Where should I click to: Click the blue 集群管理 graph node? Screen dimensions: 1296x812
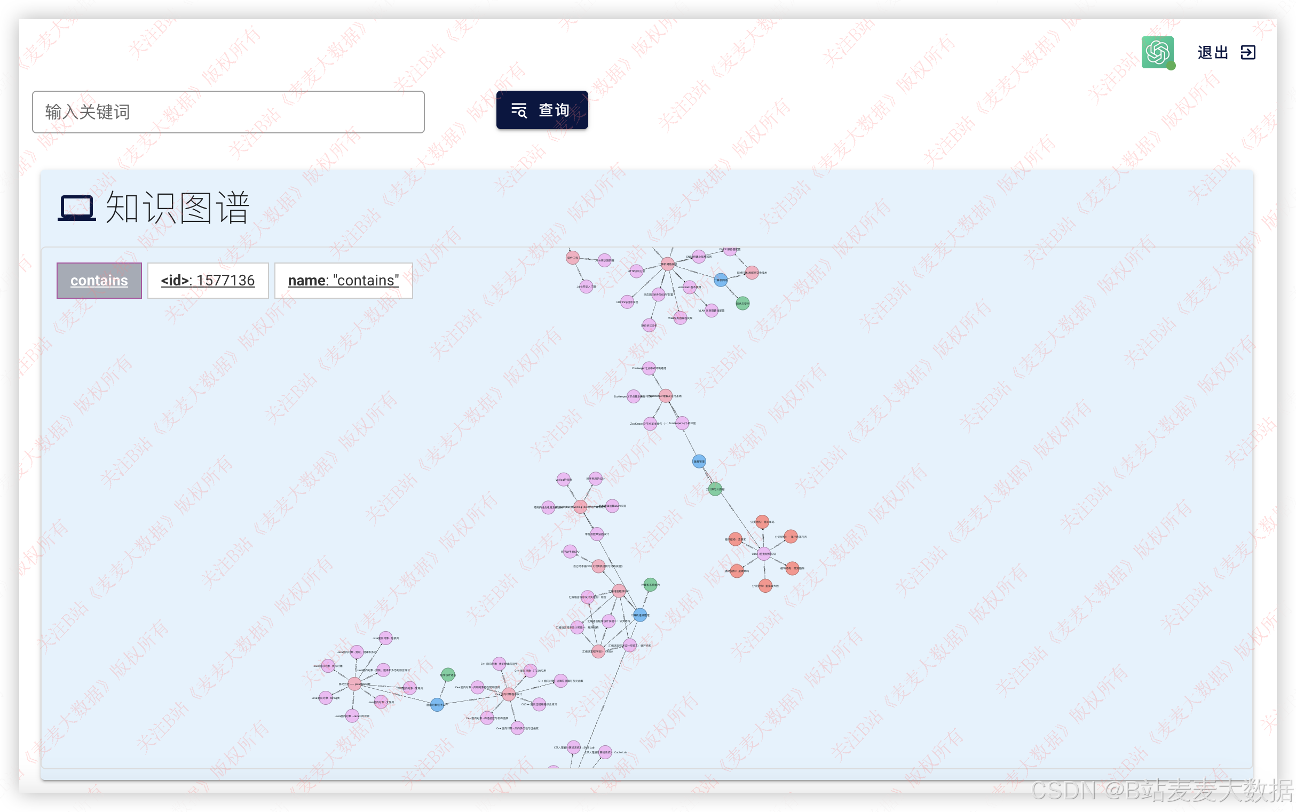699,461
